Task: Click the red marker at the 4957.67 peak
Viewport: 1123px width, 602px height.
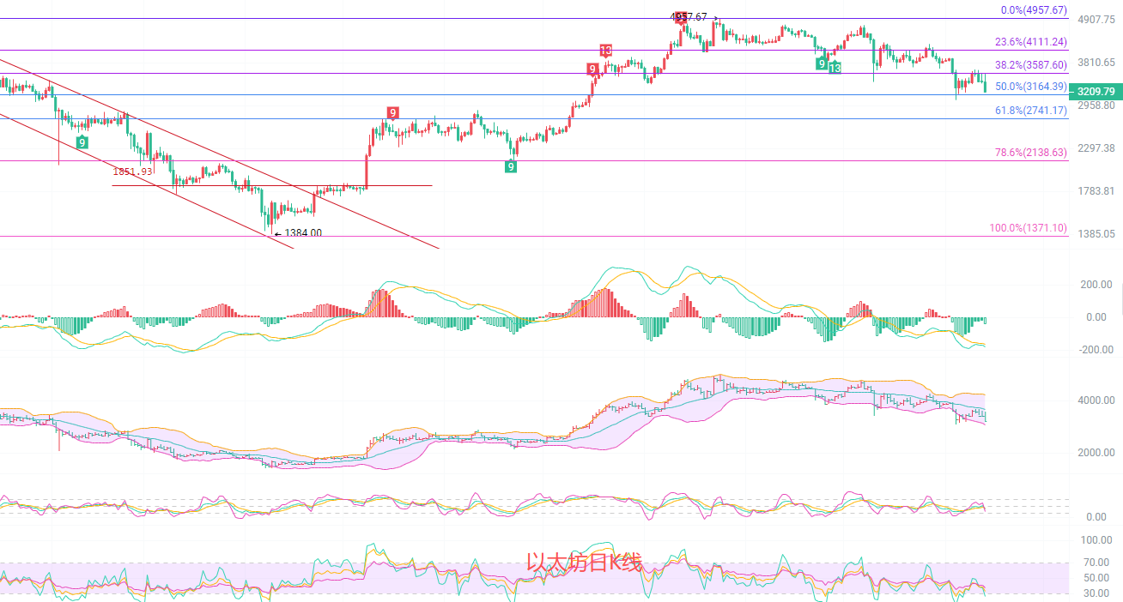Action: pyautogui.click(x=681, y=17)
